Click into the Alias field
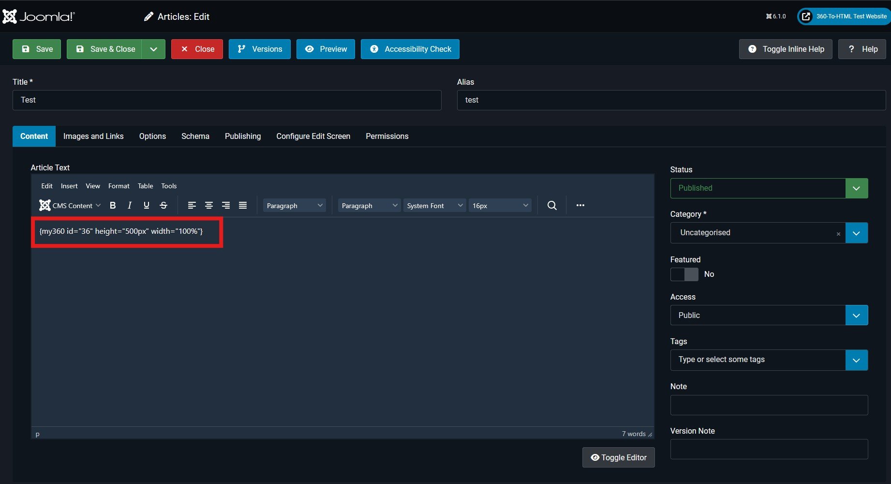This screenshot has height=484, width=891. pyautogui.click(x=671, y=100)
